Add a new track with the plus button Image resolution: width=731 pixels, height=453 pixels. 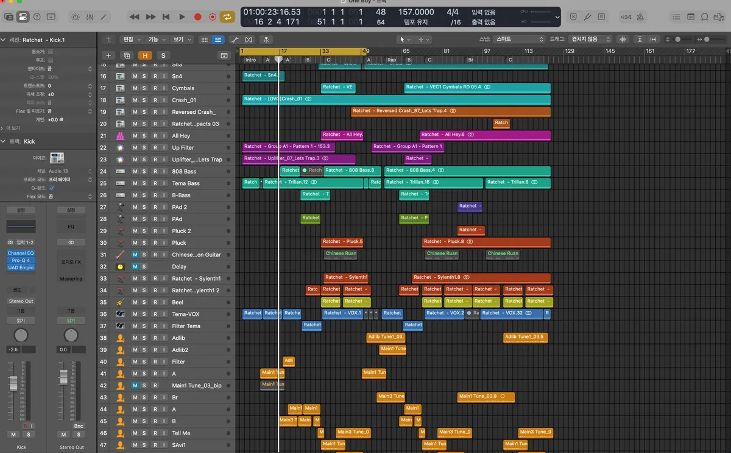pos(108,55)
